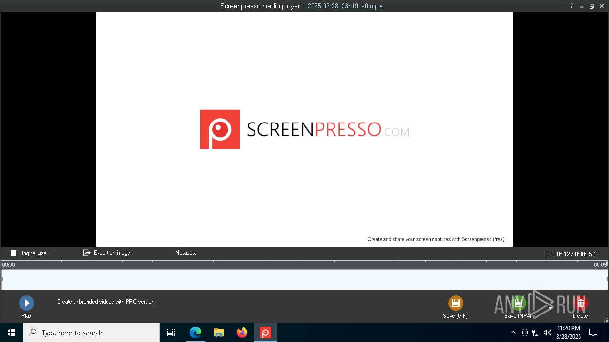Click the middle of the white timeline track
609x342 pixels.
[304, 279]
